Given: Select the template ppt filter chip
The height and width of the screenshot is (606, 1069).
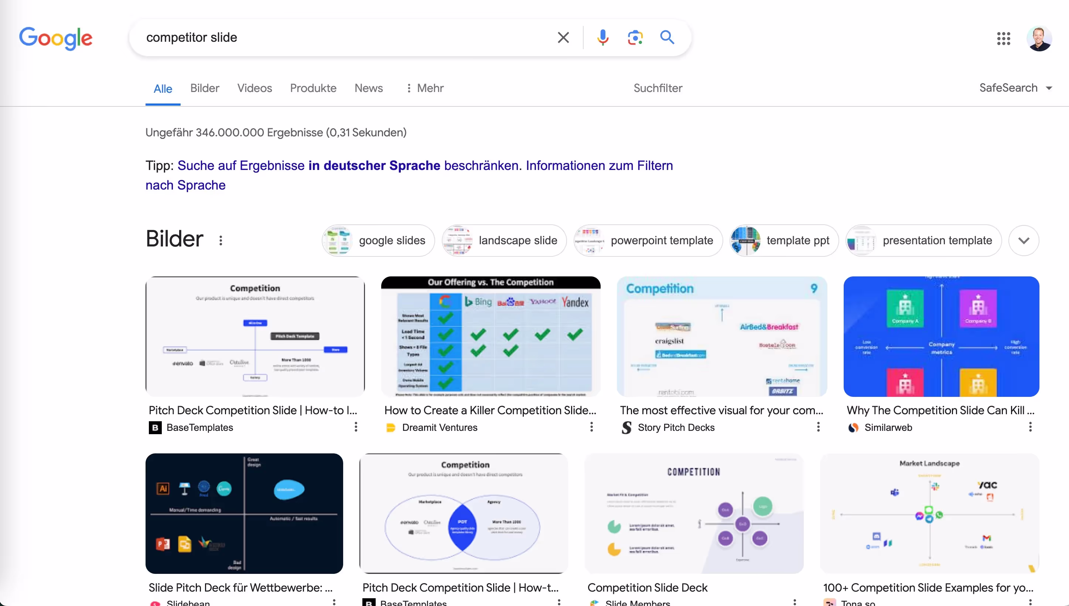Looking at the screenshot, I should (x=784, y=241).
